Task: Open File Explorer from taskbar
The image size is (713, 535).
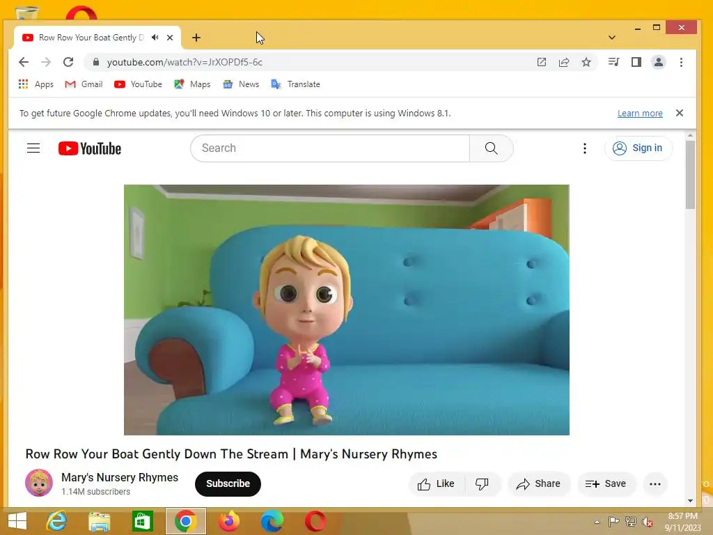Action: [100, 521]
